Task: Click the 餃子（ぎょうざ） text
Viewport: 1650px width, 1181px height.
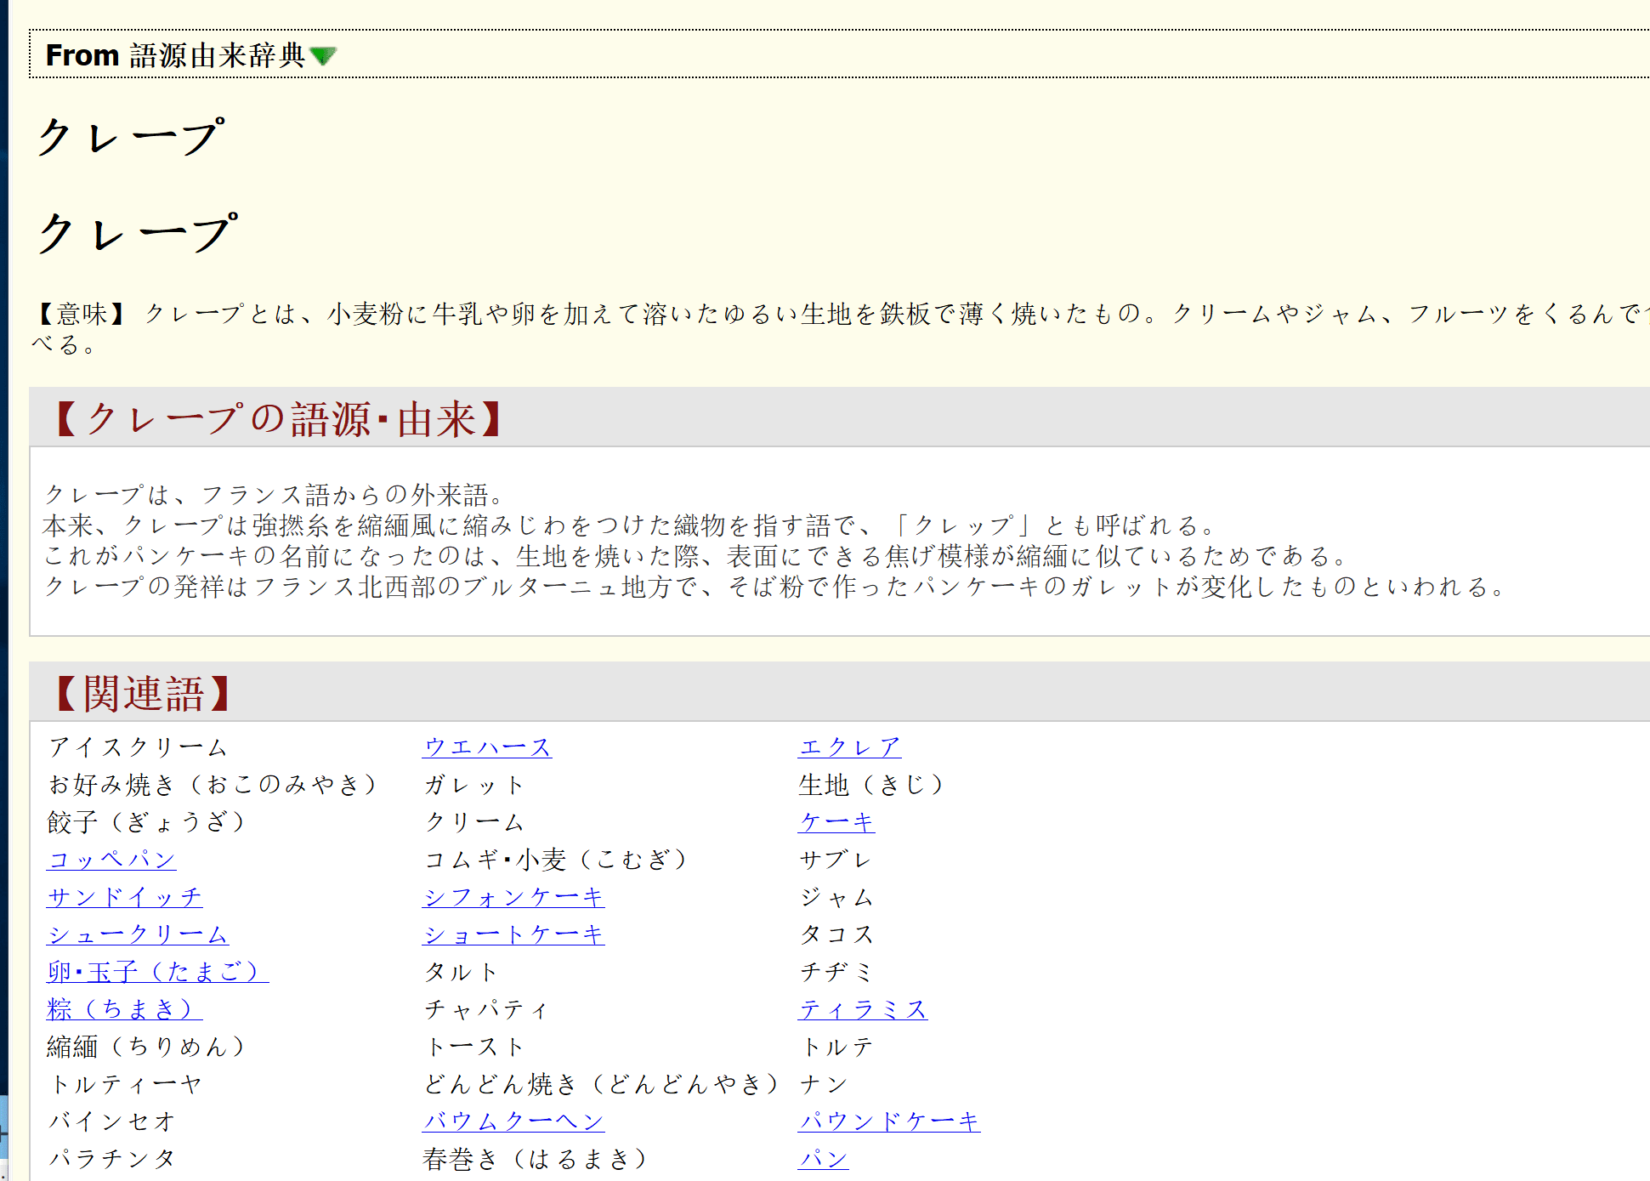Action: coord(146,822)
